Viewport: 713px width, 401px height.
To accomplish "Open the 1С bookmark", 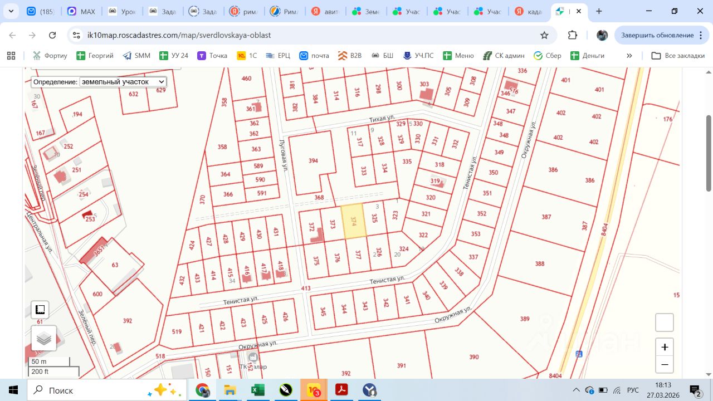I will pos(247,56).
